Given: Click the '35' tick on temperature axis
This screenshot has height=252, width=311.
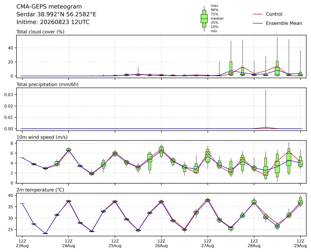Looking at the screenshot, I should [x=10, y=207].
